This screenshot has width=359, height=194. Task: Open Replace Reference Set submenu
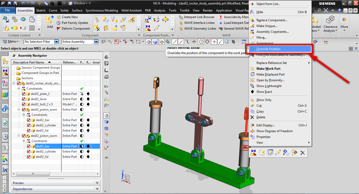coord(280,63)
